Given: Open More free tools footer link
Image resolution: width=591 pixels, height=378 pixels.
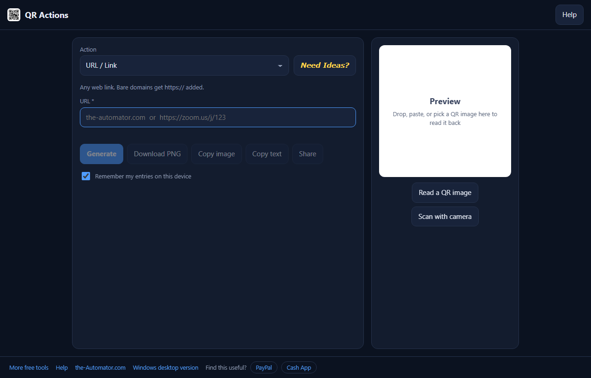Looking at the screenshot, I should coord(29,368).
